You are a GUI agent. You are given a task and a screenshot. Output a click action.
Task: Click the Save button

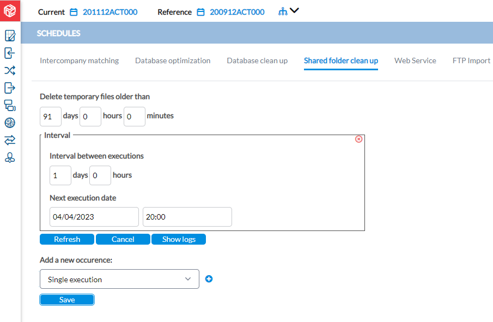(67, 300)
